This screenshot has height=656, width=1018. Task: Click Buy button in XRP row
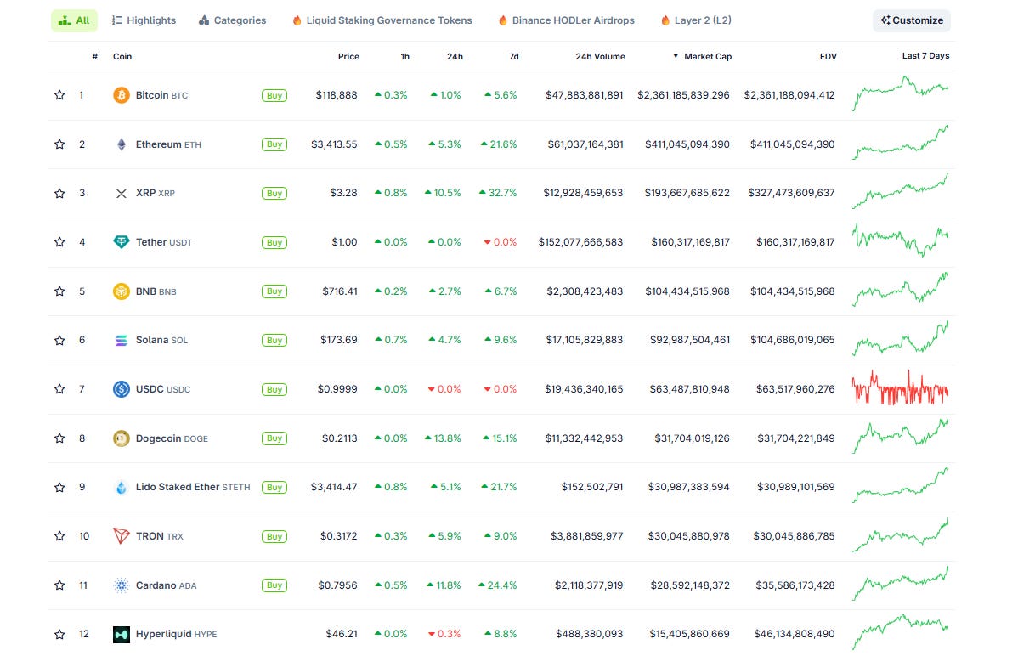[x=274, y=194]
